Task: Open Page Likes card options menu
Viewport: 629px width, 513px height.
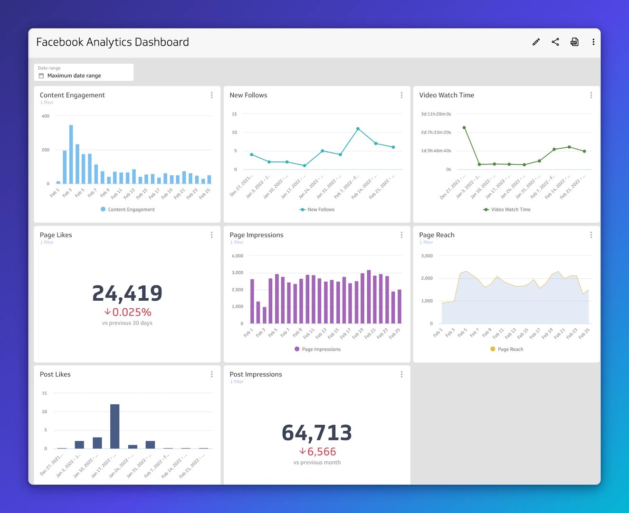Action: click(212, 235)
